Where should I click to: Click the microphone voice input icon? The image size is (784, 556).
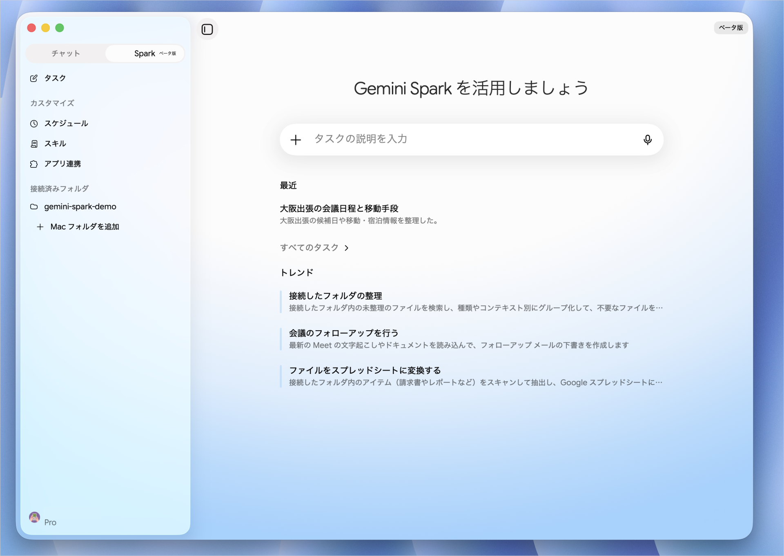(x=647, y=140)
